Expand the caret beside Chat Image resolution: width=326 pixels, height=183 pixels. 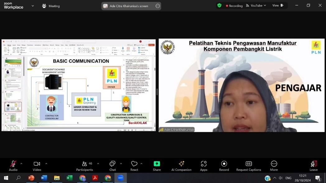click(121, 164)
